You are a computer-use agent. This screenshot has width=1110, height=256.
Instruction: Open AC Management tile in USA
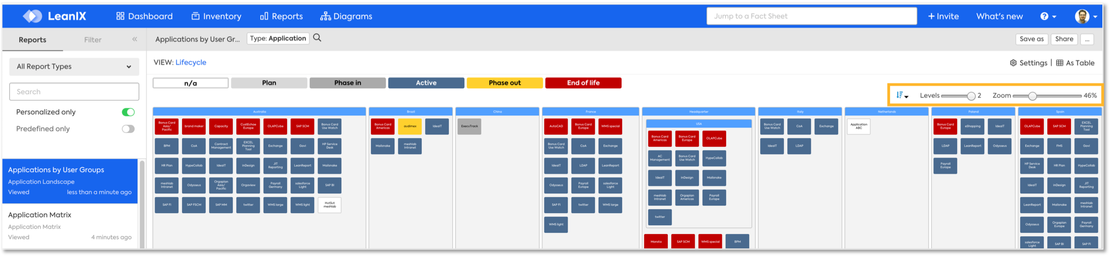click(660, 158)
